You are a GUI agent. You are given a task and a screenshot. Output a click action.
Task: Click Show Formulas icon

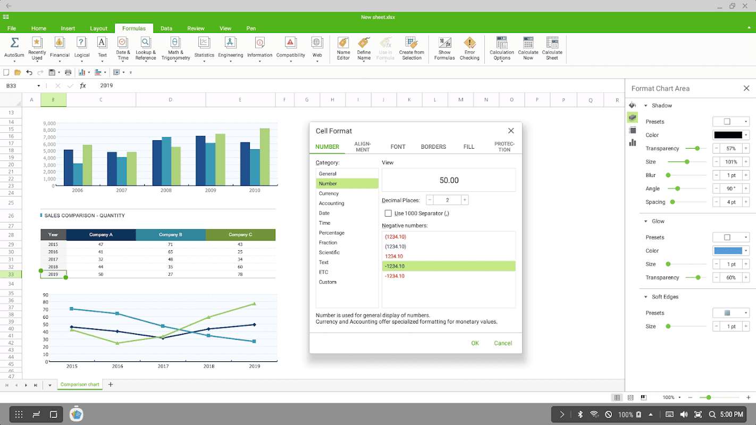click(444, 44)
